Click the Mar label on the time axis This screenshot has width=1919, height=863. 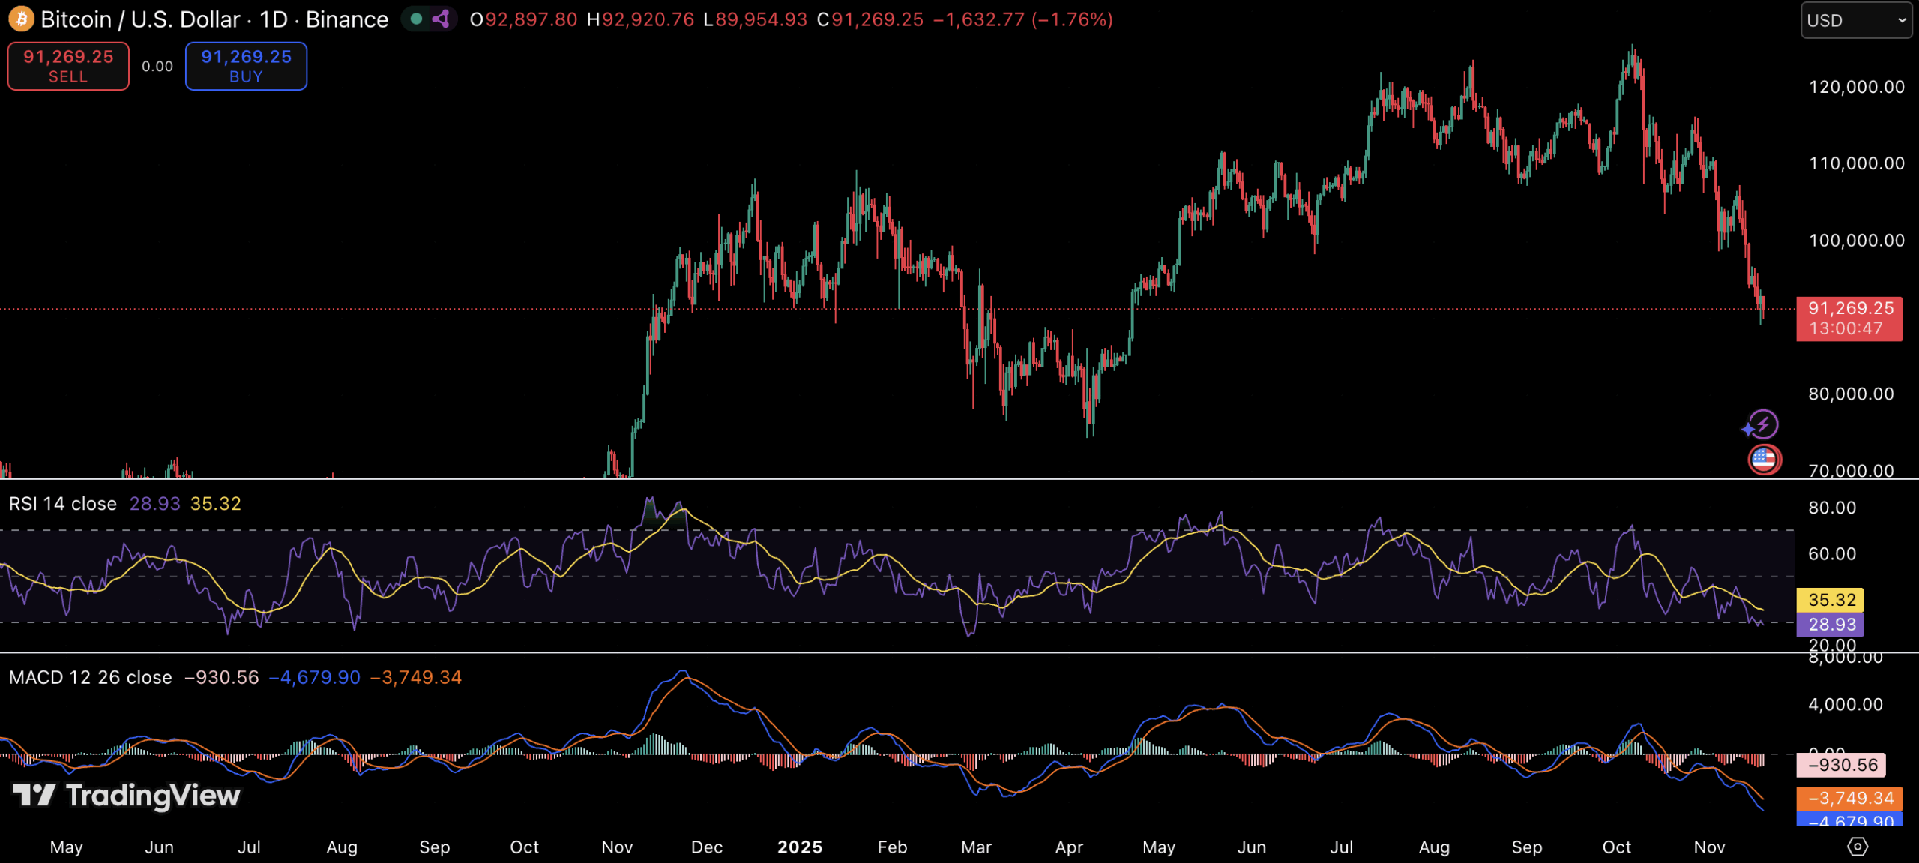[977, 847]
